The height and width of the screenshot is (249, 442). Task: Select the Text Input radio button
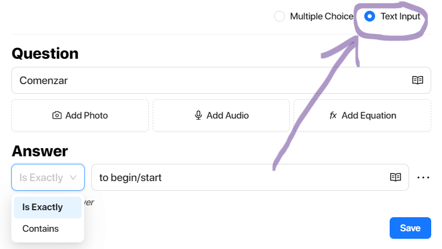(x=370, y=16)
